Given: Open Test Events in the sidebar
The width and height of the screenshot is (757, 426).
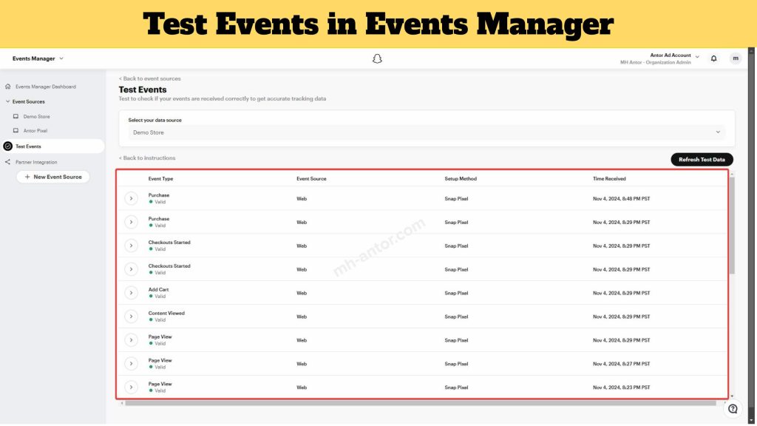Looking at the screenshot, I should point(52,146).
